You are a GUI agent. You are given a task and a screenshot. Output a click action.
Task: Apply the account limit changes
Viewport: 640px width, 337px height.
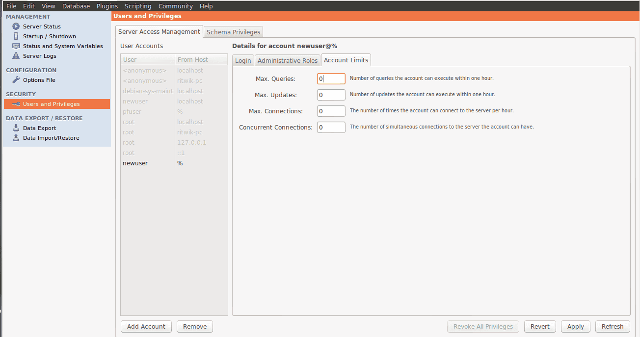pos(575,326)
